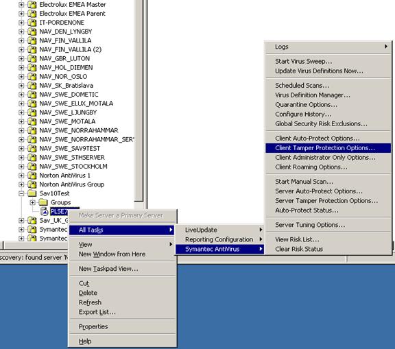The image size is (395, 349).
Task: Select the NAV_FIN_VALLILA tree item without (2)
Action: [65, 40]
